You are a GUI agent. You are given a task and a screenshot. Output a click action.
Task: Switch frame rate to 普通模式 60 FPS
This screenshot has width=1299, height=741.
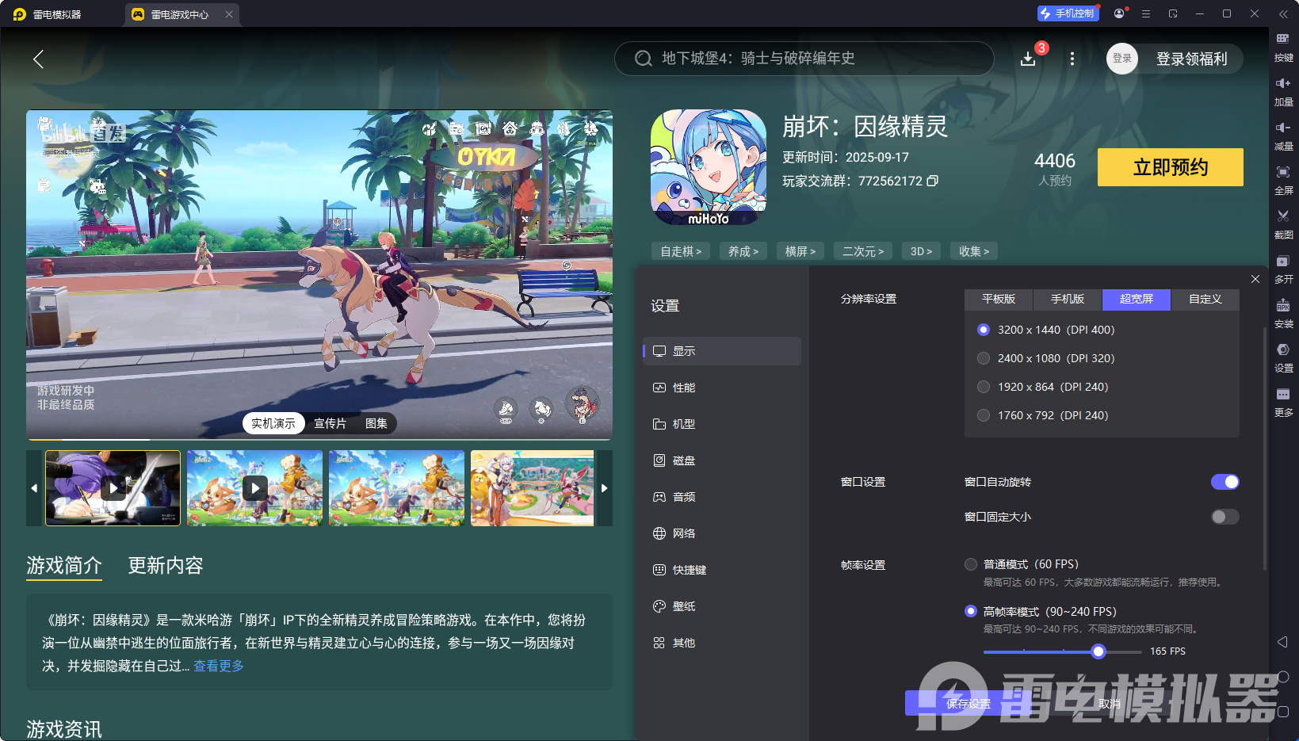[970, 563]
